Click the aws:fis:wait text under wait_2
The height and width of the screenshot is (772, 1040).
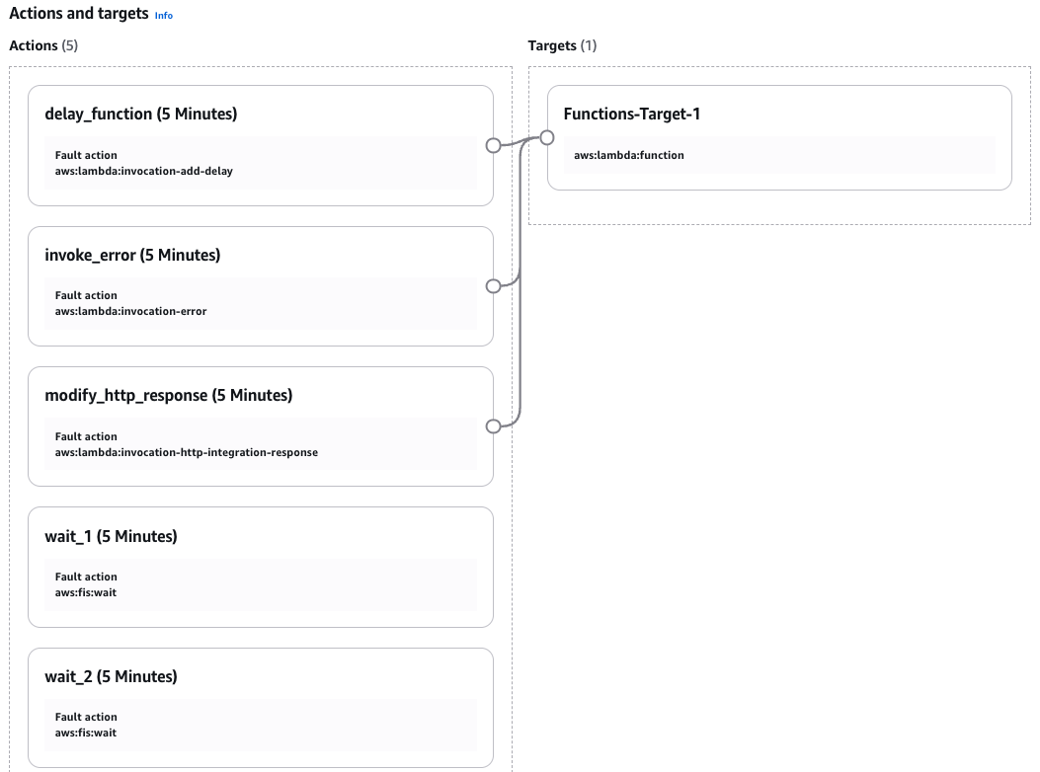pyautogui.click(x=86, y=733)
